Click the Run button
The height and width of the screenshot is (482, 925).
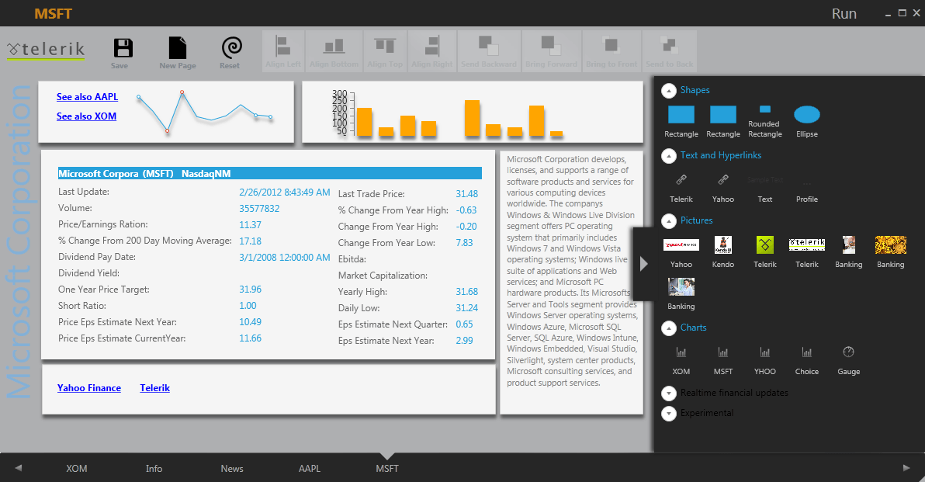[x=844, y=13]
